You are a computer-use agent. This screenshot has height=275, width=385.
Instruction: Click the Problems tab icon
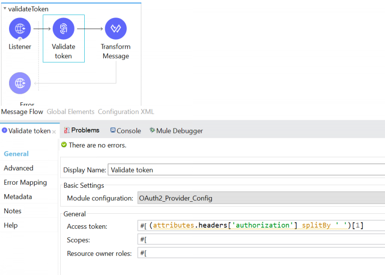pyautogui.click(x=67, y=130)
